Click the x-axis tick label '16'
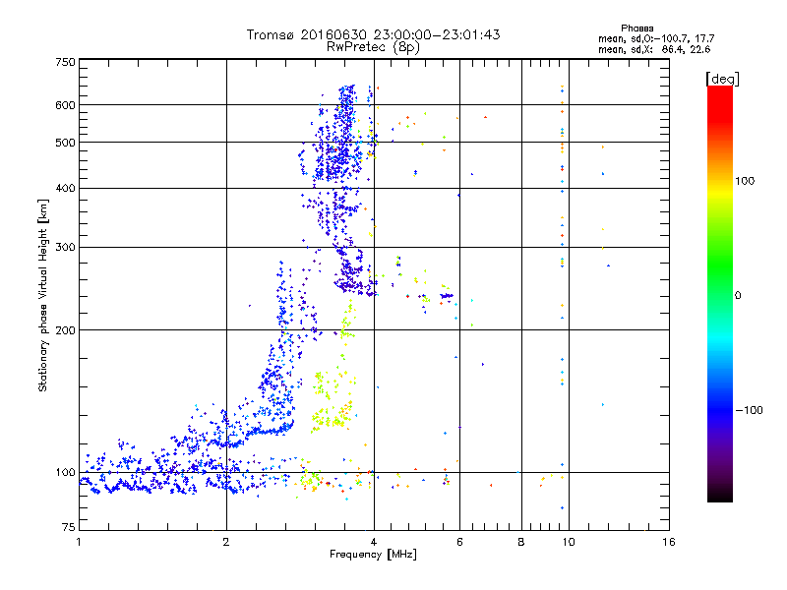Image resolution: width=787 pixels, height=590 pixels. (x=669, y=542)
